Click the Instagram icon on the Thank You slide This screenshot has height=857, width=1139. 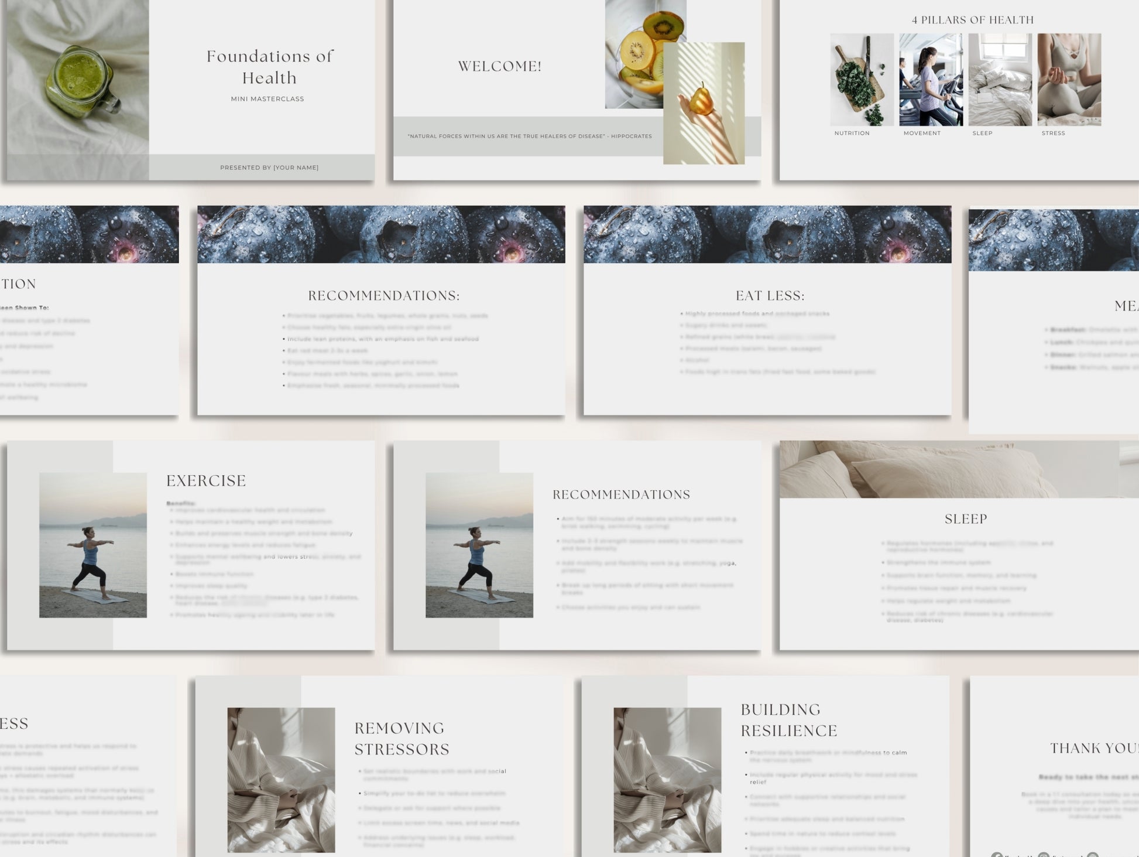[1043, 855]
